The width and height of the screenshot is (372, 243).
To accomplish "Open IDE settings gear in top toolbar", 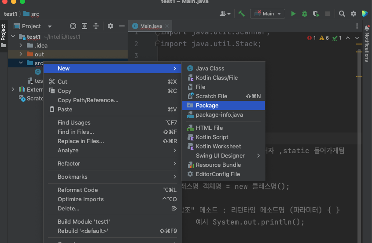I will click(354, 14).
